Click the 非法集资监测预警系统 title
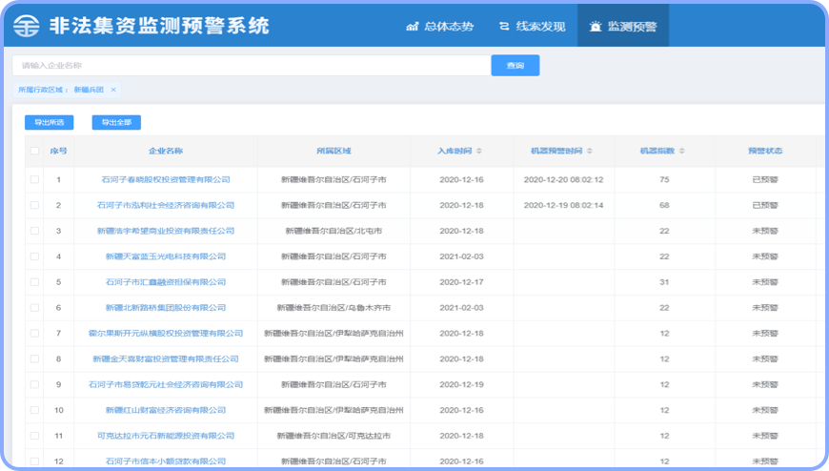 (159, 26)
